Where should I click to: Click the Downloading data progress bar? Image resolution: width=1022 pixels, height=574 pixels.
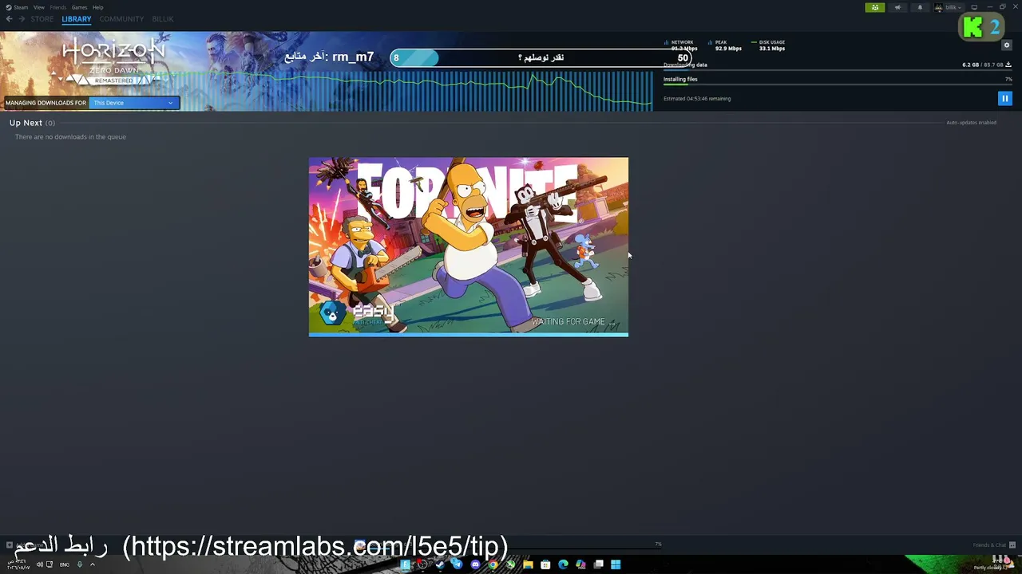(838, 70)
